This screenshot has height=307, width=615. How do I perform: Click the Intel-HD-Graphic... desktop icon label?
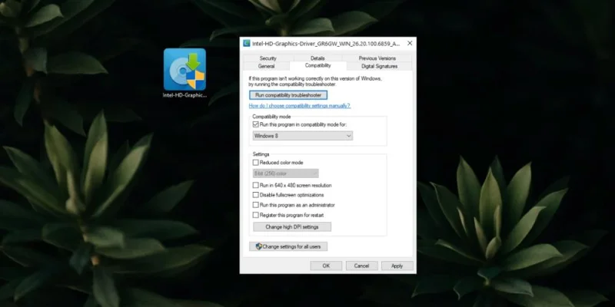click(x=184, y=95)
